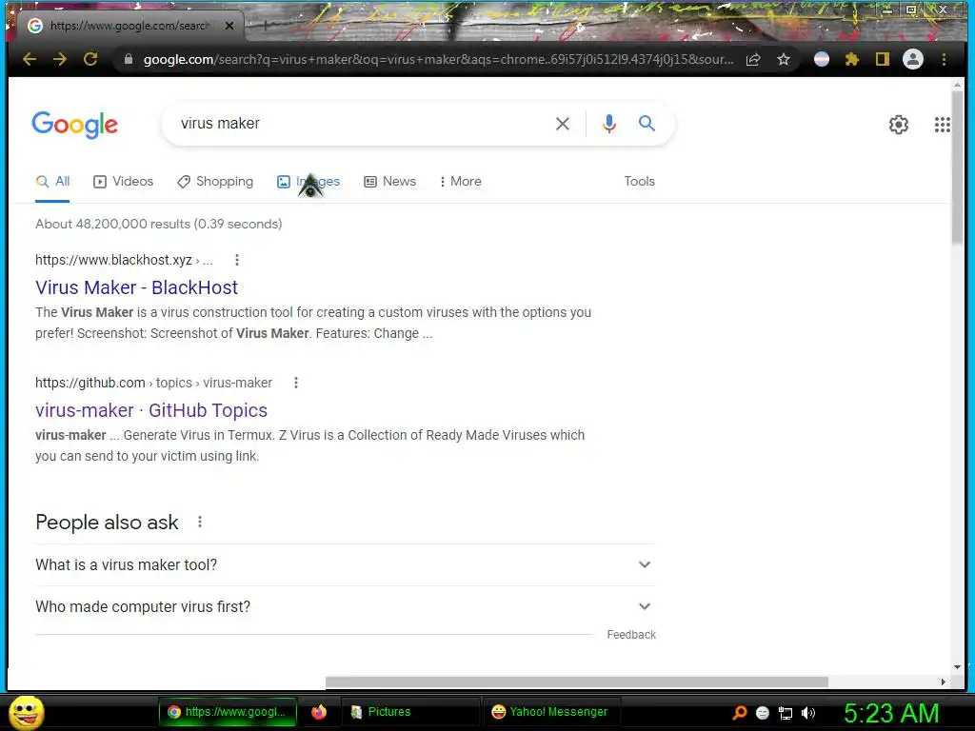Image resolution: width=975 pixels, height=731 pixels.
Task: Open the side panel icon in toolbar
Action: tap(883, 59)
